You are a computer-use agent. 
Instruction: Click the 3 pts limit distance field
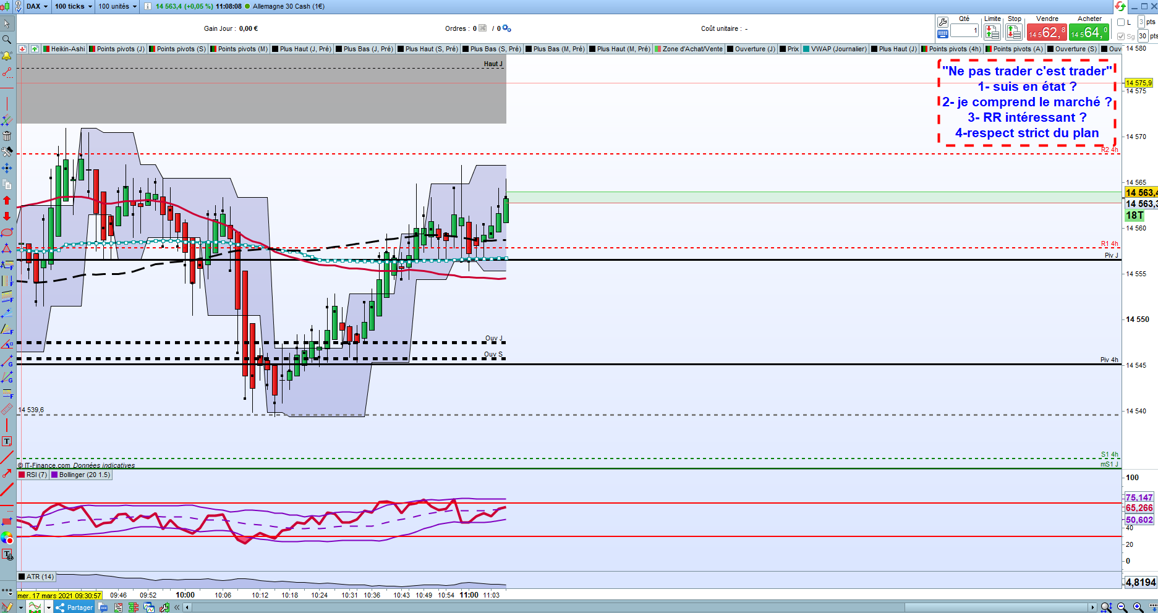coord(1141,22)
